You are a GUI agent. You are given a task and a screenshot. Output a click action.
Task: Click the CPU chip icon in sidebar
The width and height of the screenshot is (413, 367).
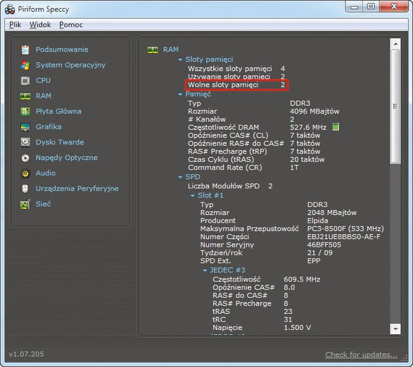pyautogui.click(x=25, y=80)
